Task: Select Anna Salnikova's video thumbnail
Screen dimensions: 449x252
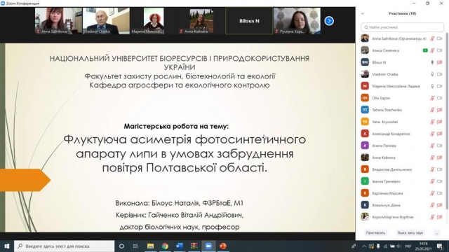Action: (x=58, y=21)
